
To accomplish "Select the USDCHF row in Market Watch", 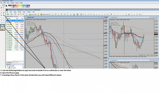I will pyautogui.click(x=15, y=29).
